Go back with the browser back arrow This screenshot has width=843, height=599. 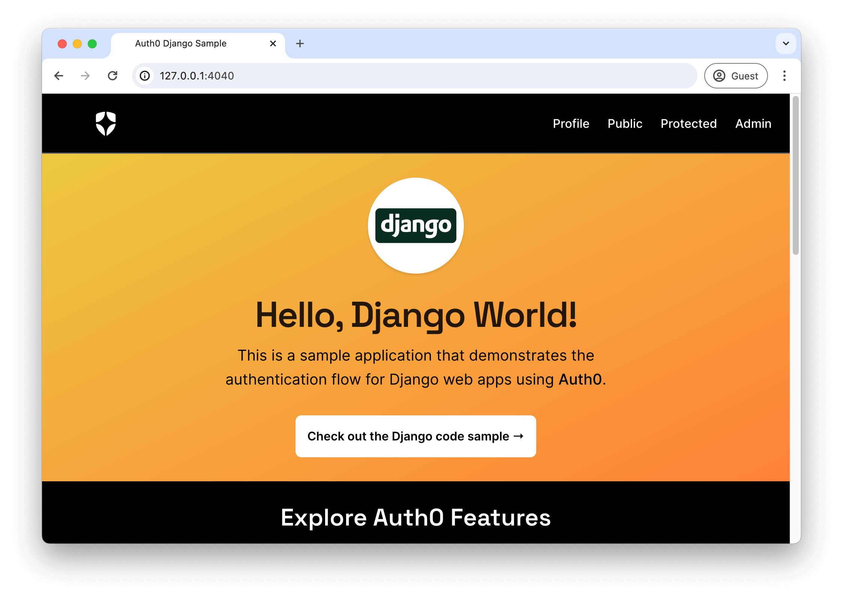(x=59, y=76)
